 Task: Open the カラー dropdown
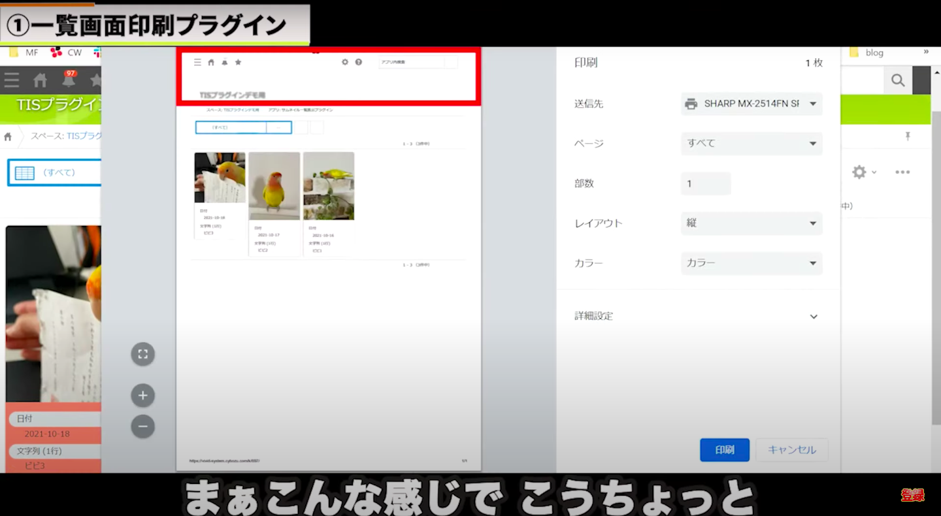tap(751, 263)
